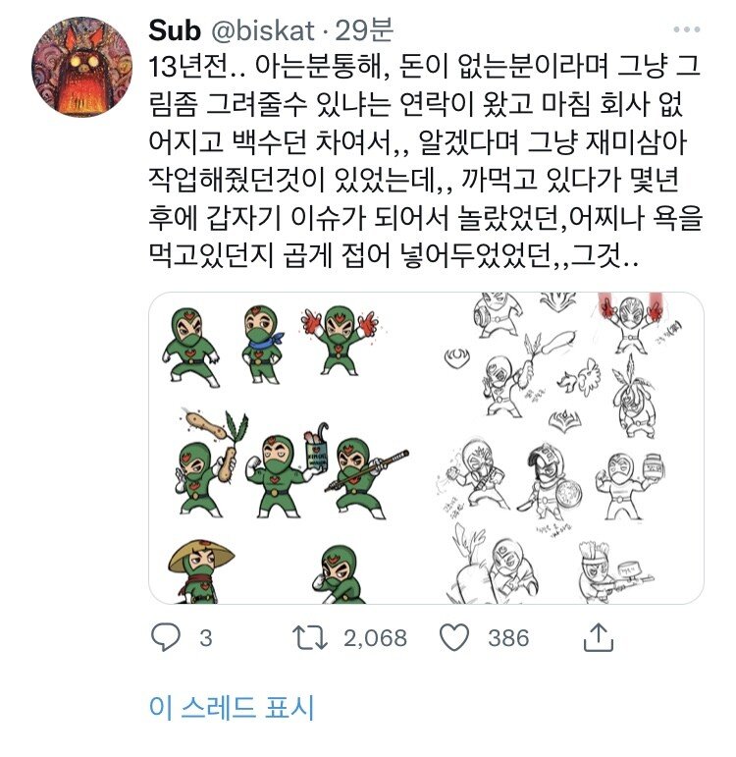Select the ninja with blue scarf drawing
Image resolution: width=736 pixels, height=757 pixels.
pos(262,345)
